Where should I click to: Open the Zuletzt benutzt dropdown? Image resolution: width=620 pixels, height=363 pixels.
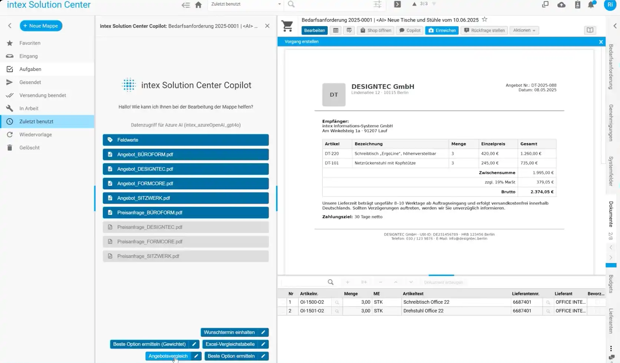246,4
